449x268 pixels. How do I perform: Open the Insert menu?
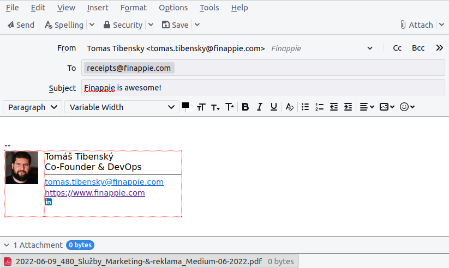click(98, 8)
